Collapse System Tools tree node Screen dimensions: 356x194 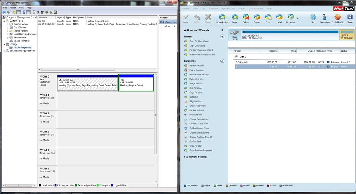pos(4,21)
